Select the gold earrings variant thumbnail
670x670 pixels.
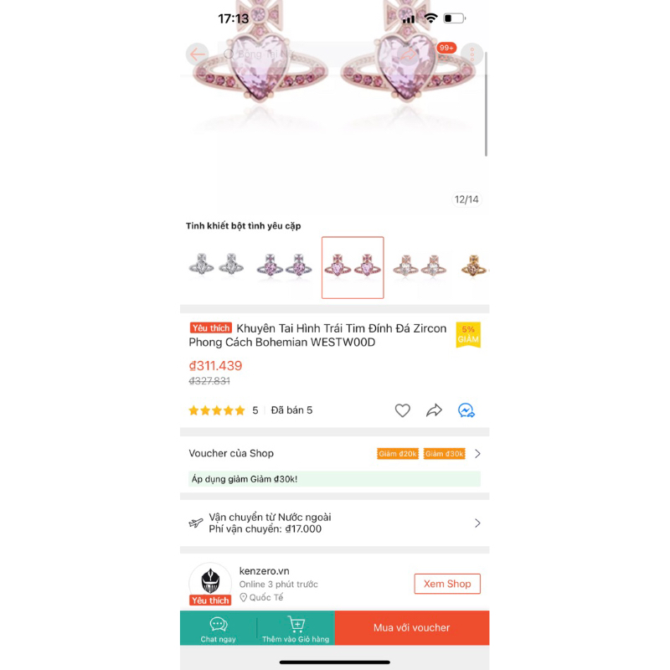(474, 265)
